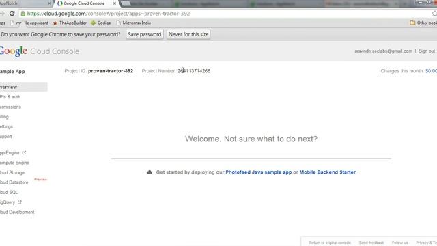Open APIs & auth in the sidebar

click(10, 97)
